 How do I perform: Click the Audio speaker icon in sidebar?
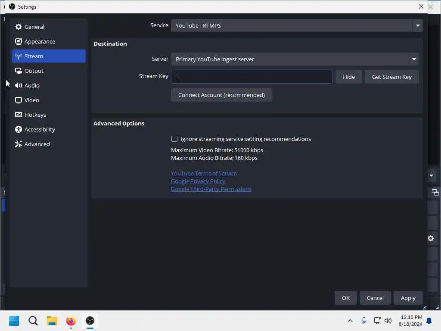click(18, 85)
